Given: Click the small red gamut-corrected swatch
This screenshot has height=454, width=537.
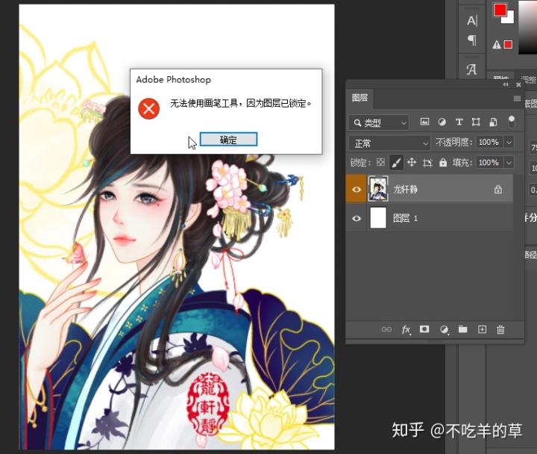Looking at the screenshot, I should tap(508, 45).
